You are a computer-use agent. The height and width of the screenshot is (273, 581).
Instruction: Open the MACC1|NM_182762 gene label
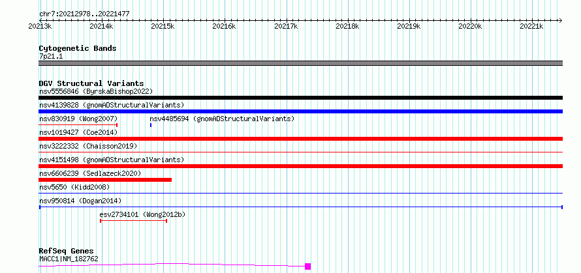tap(69, 259)
